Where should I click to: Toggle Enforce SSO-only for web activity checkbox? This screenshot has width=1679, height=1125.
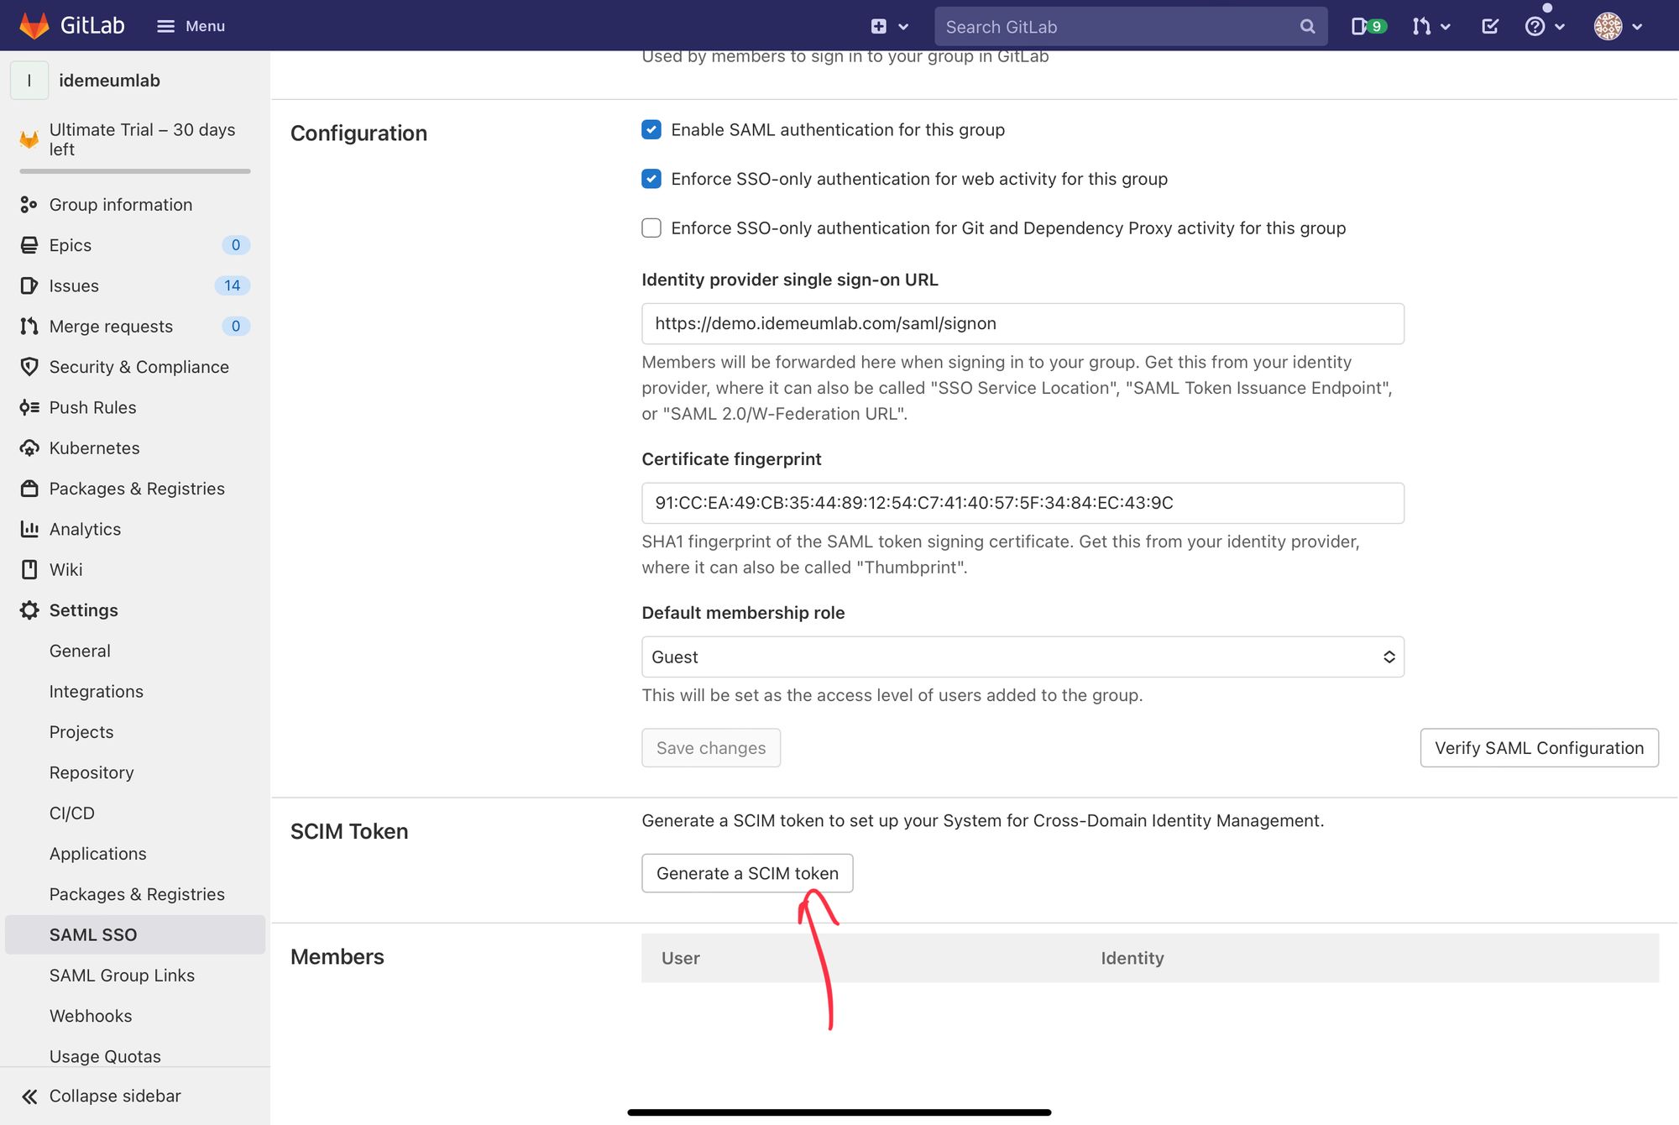tap(651, 179)
